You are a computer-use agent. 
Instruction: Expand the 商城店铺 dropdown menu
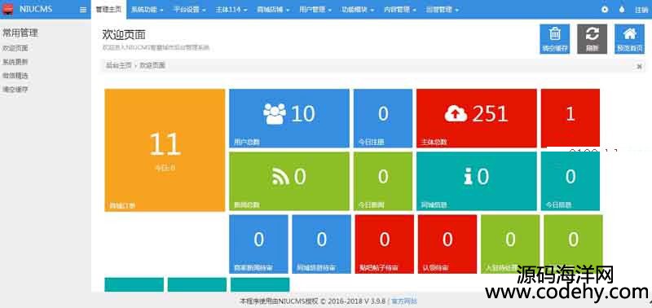[x=273, y=10]
